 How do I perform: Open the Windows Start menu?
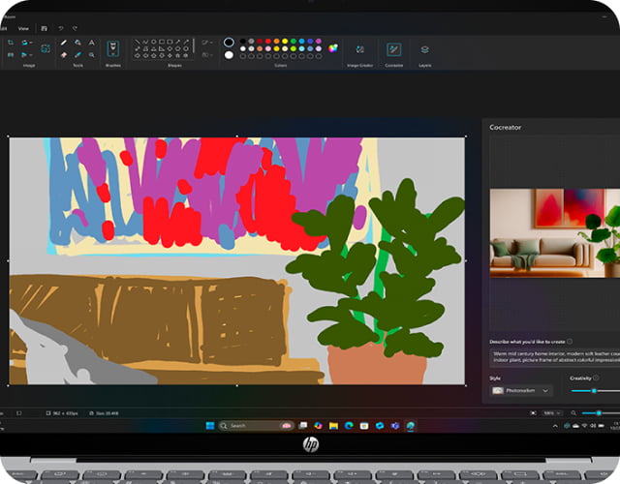(210, 426)
